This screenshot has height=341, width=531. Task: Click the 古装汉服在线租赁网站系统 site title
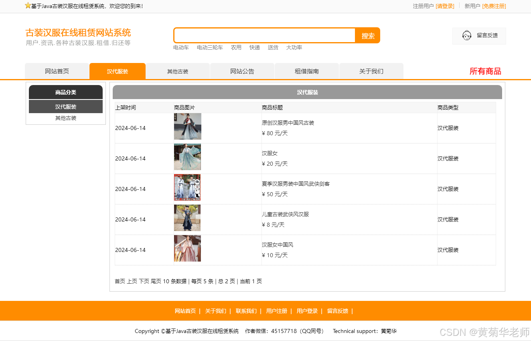pyautogui.click(x=78, y=32)
